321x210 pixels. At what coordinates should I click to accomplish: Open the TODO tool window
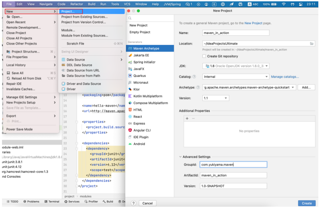click(13, 201)
